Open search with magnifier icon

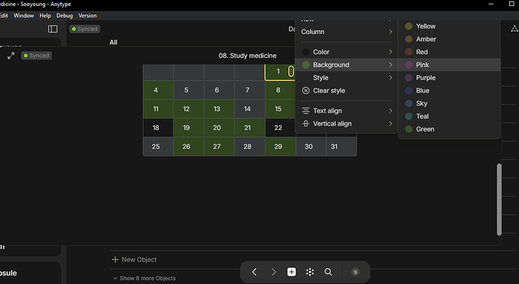pos(328,272)
